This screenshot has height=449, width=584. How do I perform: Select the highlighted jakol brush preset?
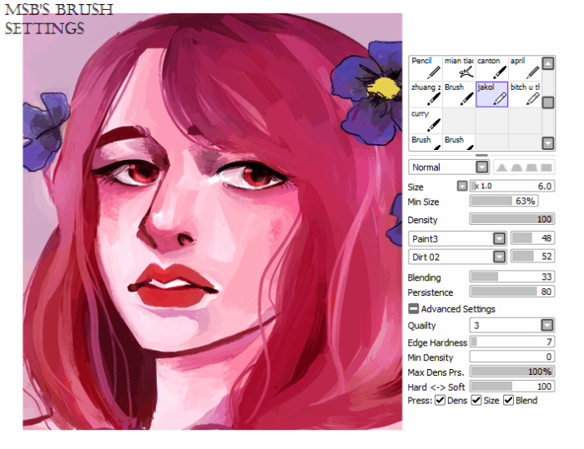click(491, 94)
